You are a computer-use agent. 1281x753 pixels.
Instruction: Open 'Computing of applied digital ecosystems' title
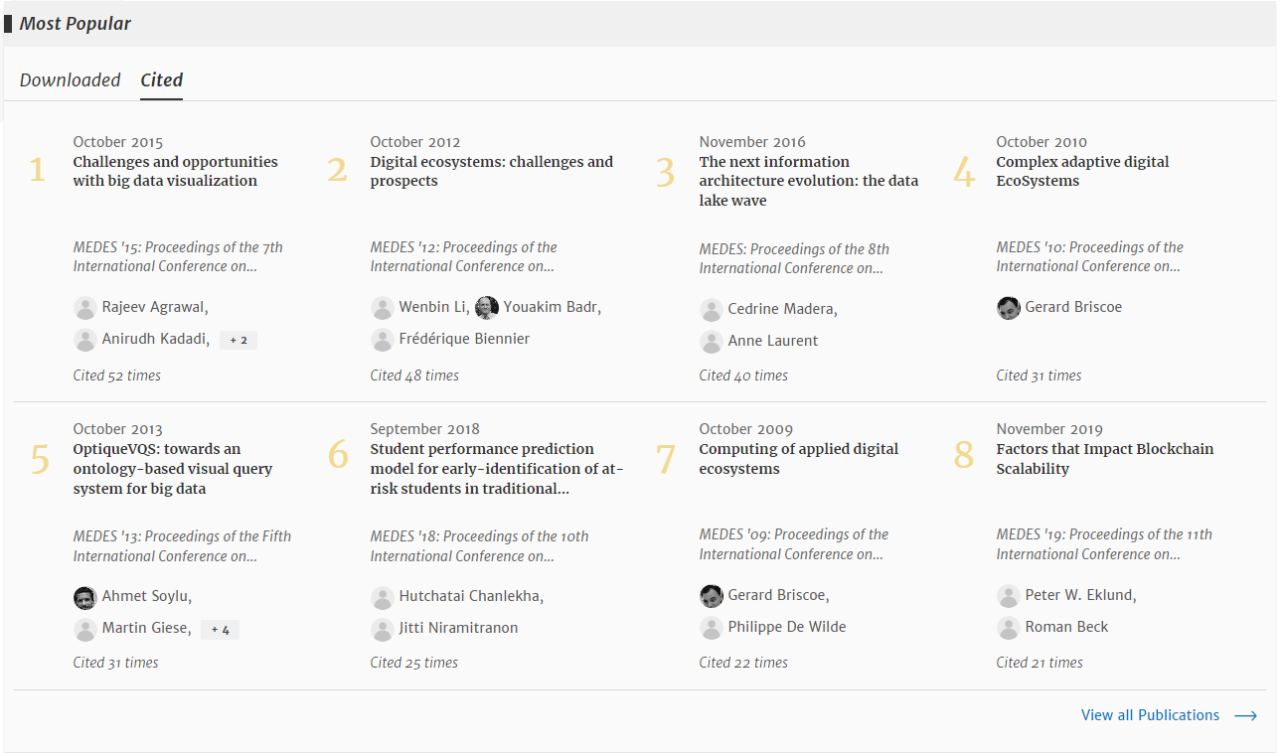click(x=798, y=459)
